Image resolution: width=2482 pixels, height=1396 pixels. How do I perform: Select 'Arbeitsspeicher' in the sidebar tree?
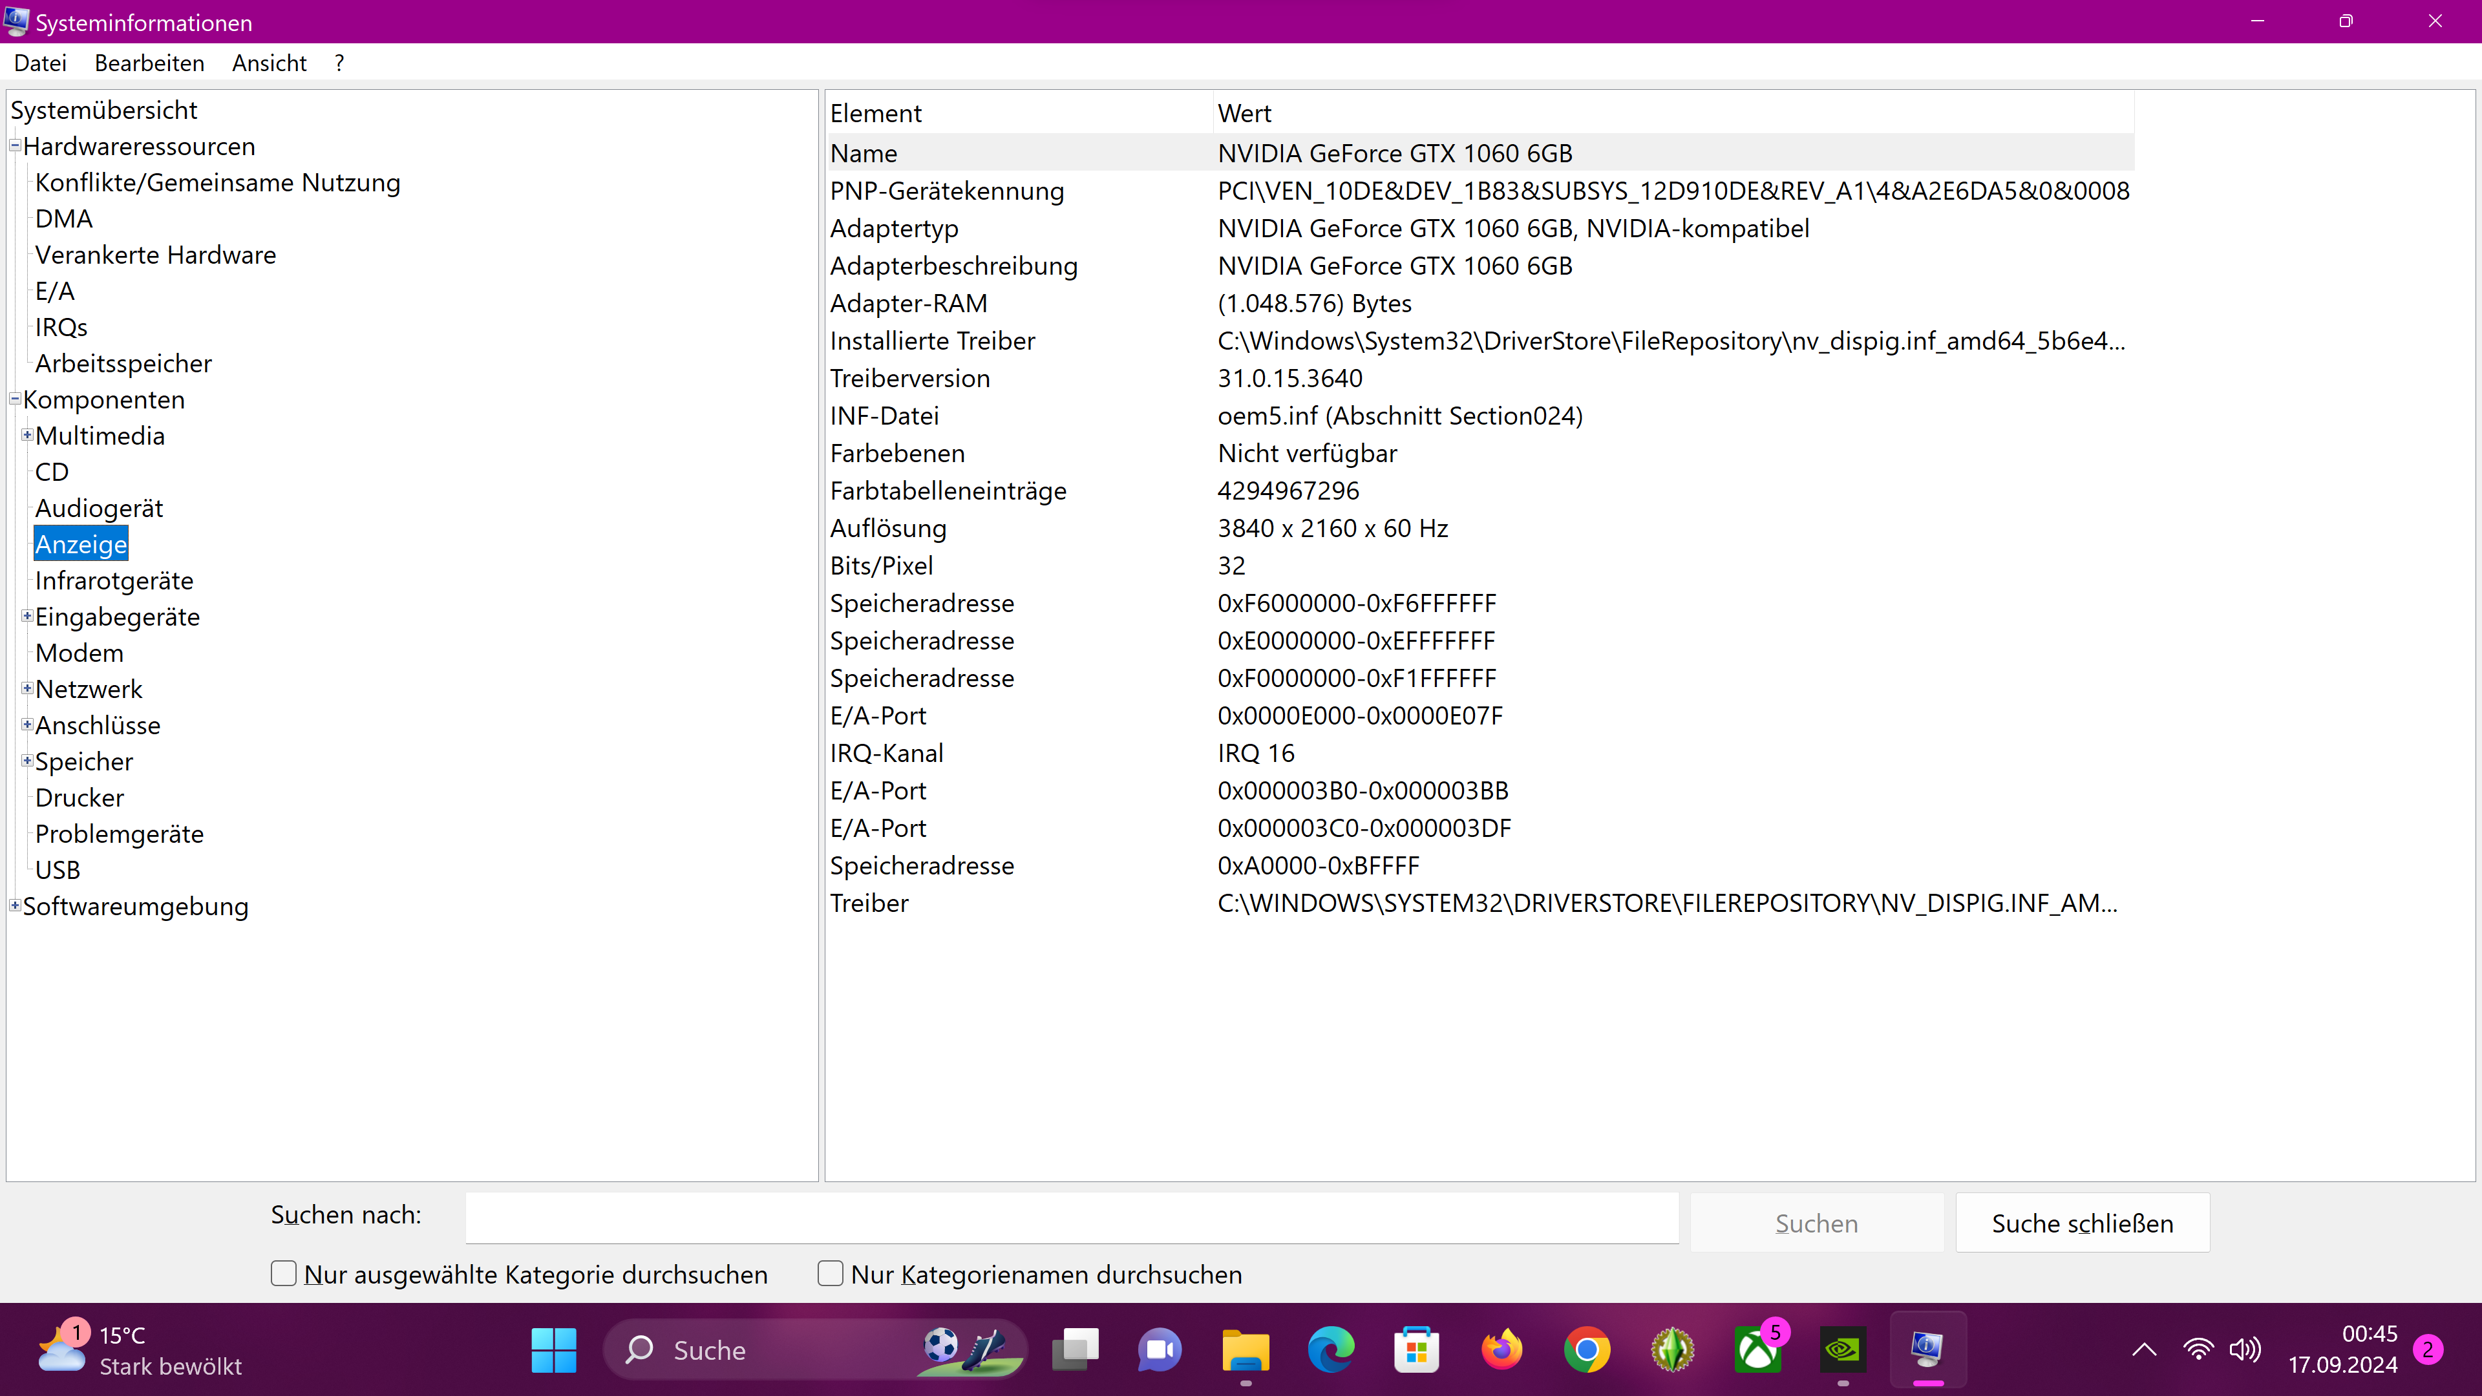[123, 363]
